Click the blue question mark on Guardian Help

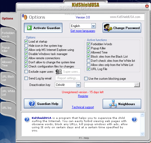pos(32,104)
